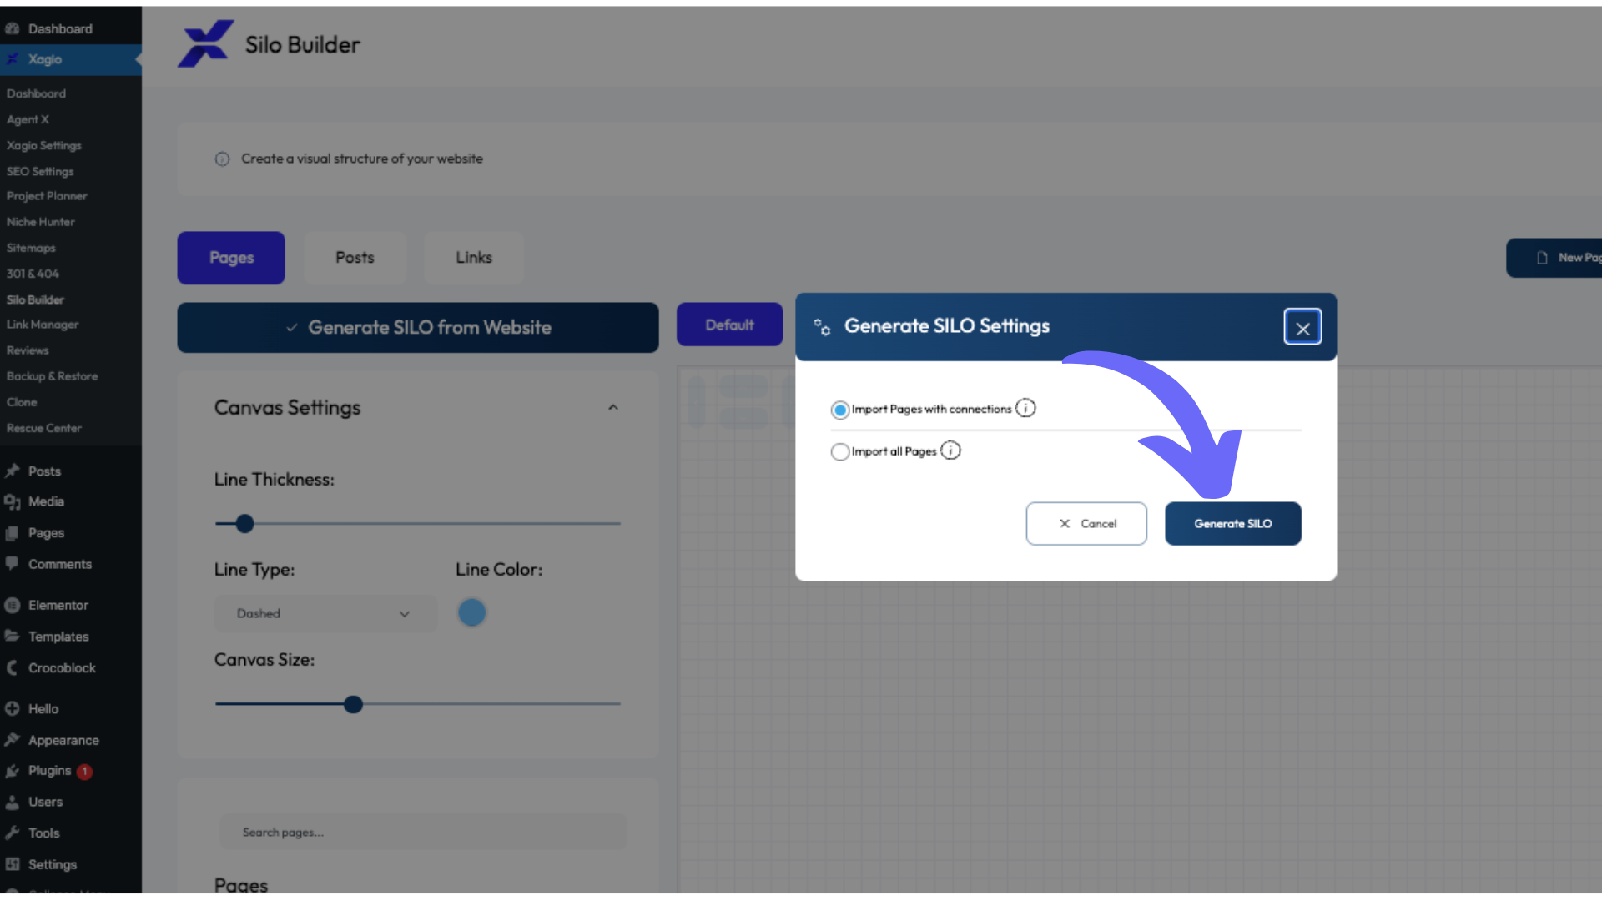1602x901 pixels.
Task: Open Agent X in Xagio submenu
Action: [28, 119]
